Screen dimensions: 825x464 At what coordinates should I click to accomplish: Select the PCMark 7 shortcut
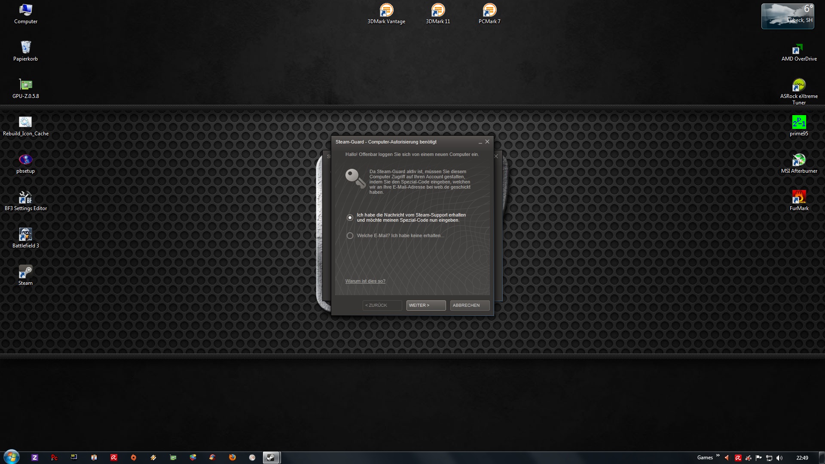(x=489, y=14)
